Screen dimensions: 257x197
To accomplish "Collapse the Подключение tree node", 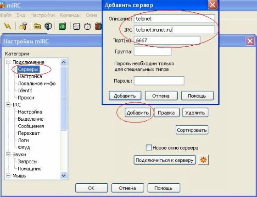I will pos(8,62).
